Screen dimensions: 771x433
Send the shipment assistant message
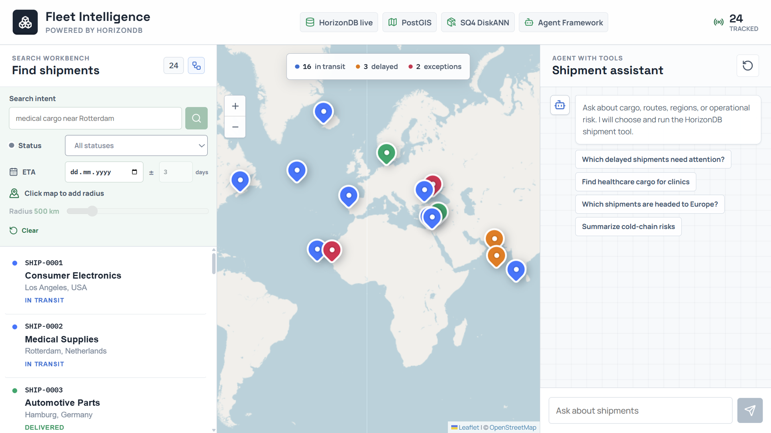(750, 411)
